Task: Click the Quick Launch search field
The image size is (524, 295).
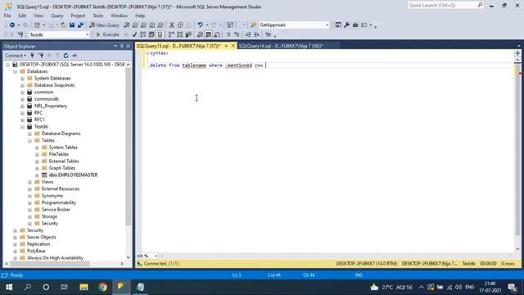Action: click(x=445, y=6)
